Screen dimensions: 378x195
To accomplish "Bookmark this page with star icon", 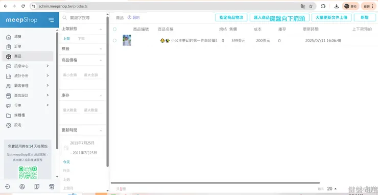I will 311,6.
